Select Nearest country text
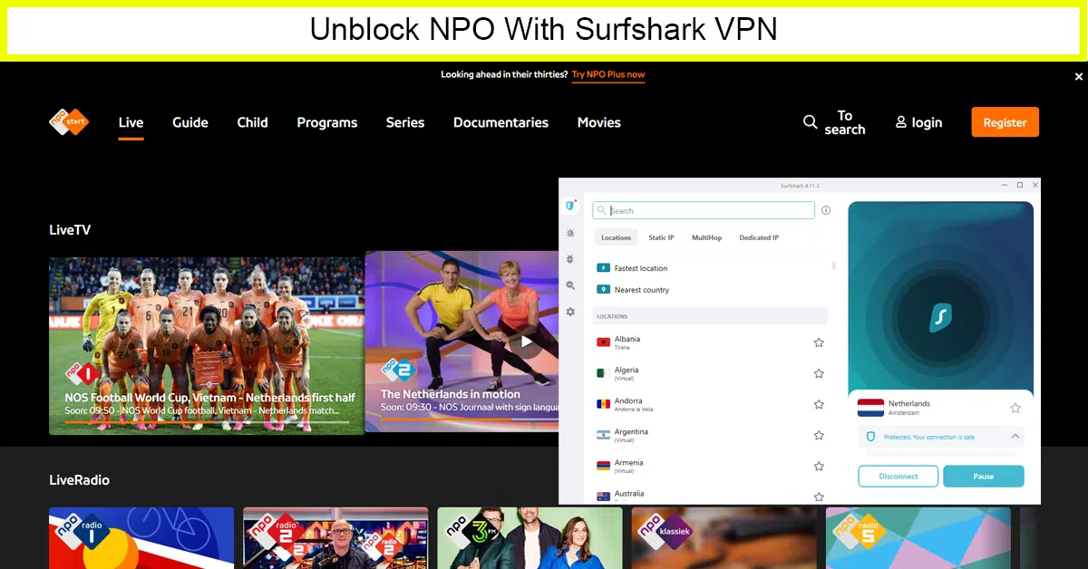Viewport: 1088px width, 569px height. 642,290
